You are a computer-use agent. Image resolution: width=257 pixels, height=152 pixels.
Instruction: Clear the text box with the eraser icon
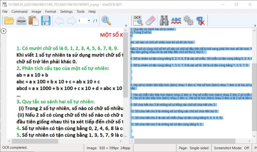coord(151,21)
